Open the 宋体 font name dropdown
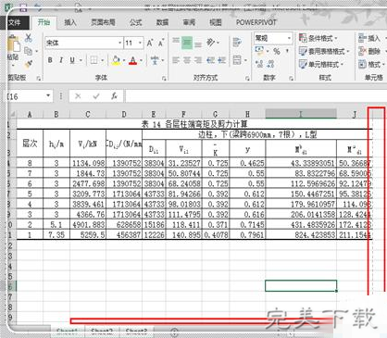The image size is (387, 338). [x=120, y=43]
